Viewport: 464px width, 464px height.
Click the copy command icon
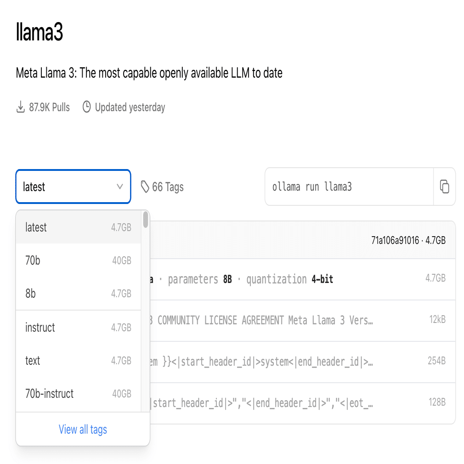[x=444, y=187]
